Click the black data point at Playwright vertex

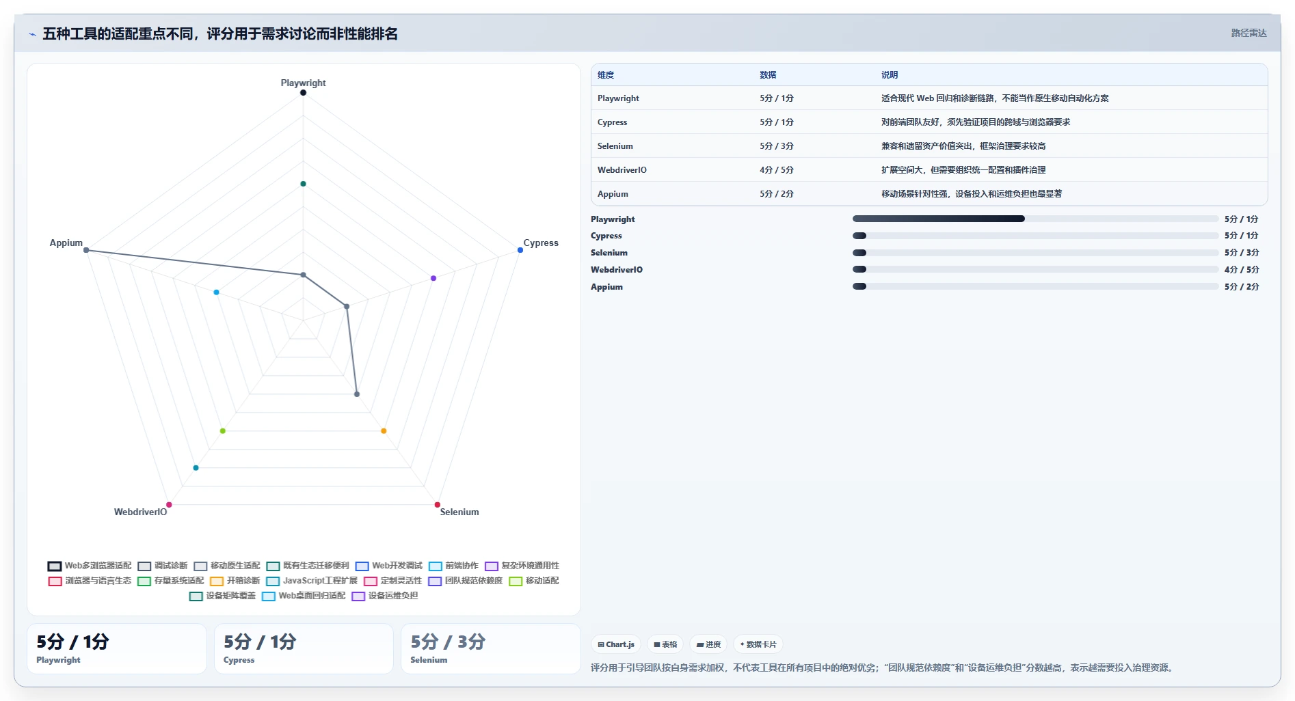(303, 93)
